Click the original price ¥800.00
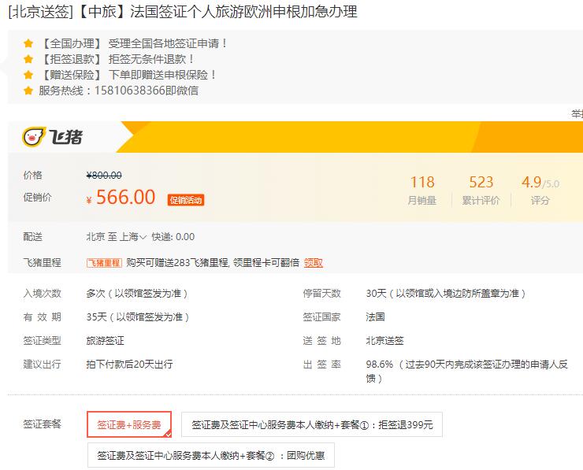583x470 pixels. coord(104,175)
